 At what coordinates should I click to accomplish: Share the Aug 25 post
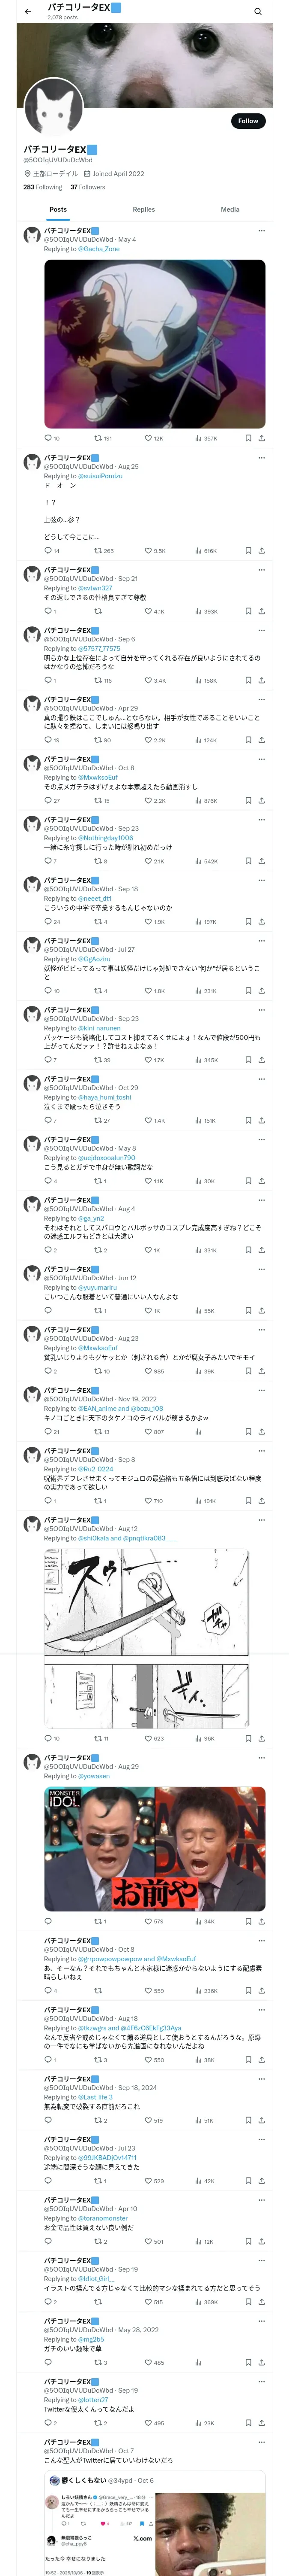click(261, 551)
